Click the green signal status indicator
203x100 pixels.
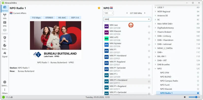4,97
